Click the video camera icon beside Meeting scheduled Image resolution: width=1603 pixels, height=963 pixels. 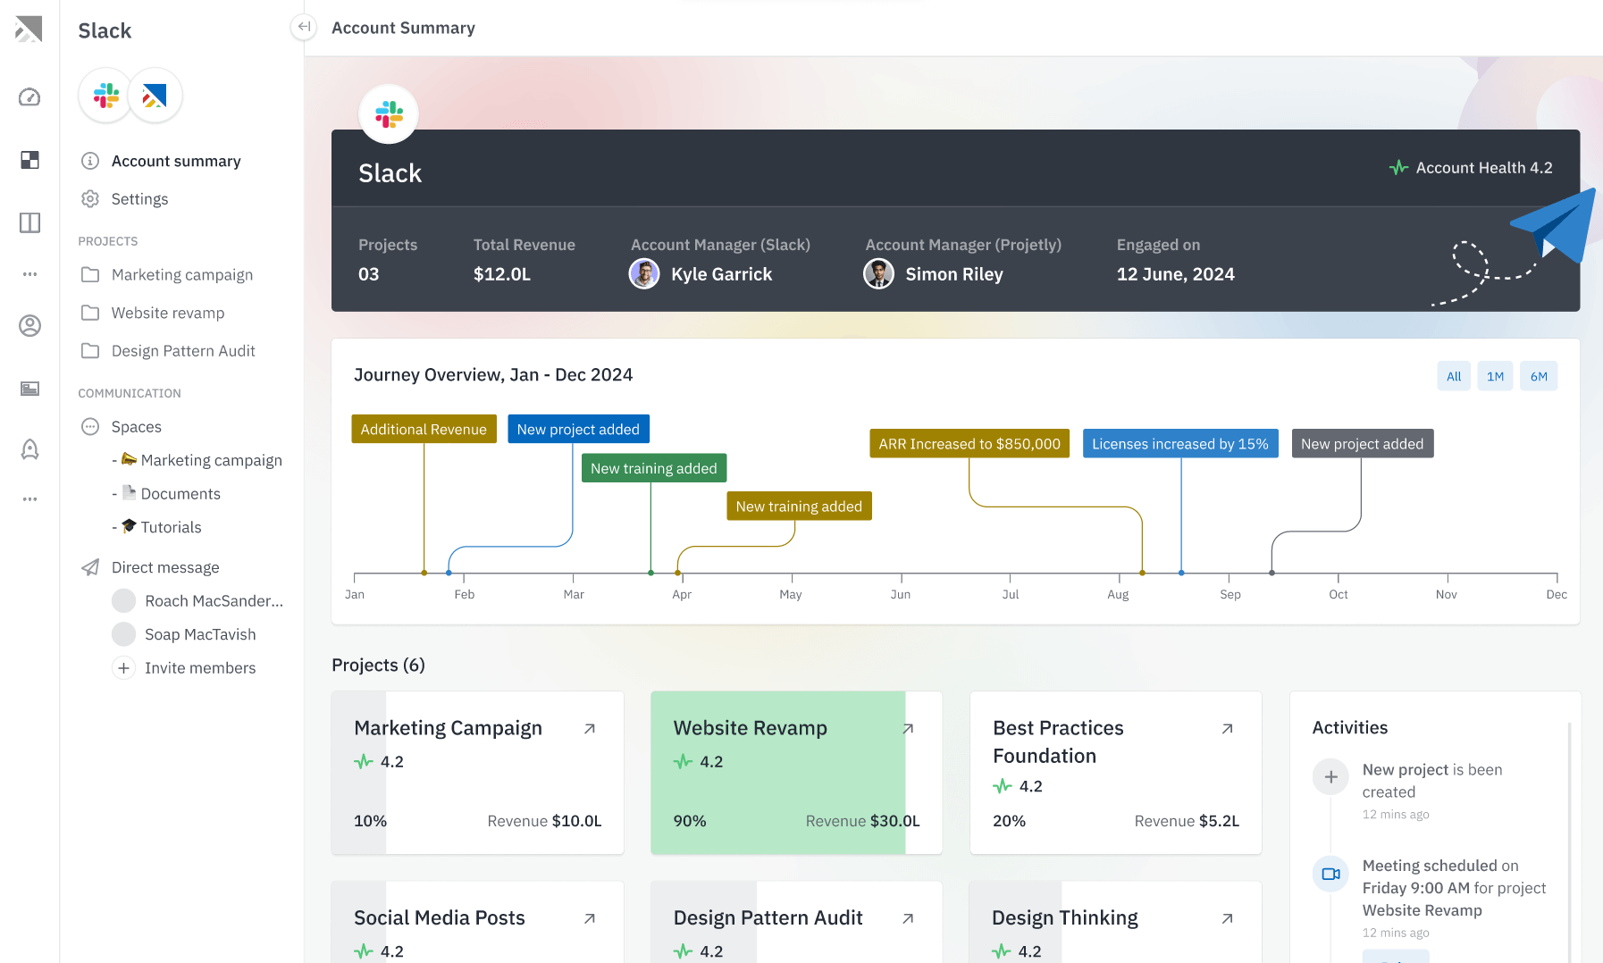(1330, 874)
